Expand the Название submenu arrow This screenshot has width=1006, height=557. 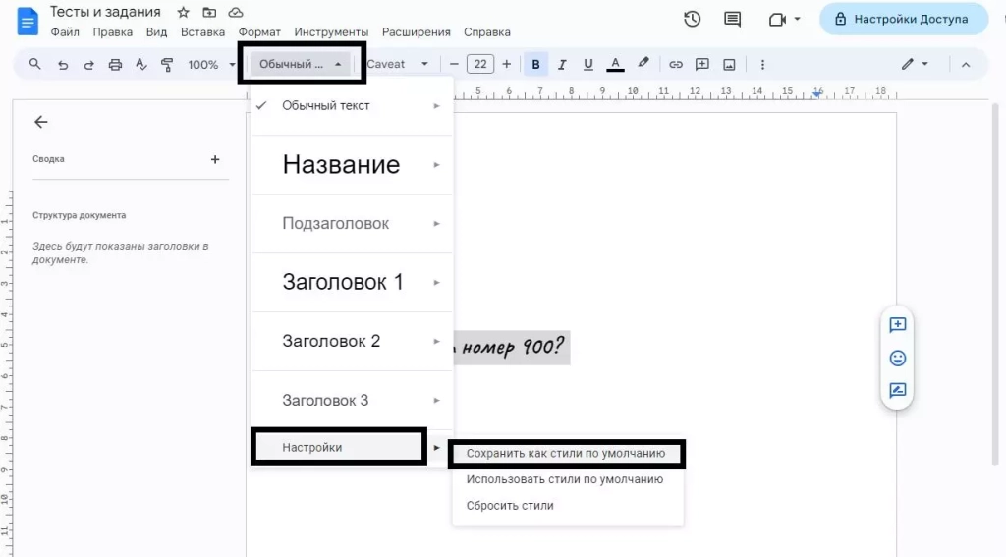click(436, 165)
